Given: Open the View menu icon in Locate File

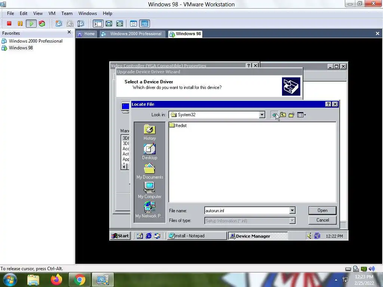Looking at the screenshot, I should tap(301, 115).
